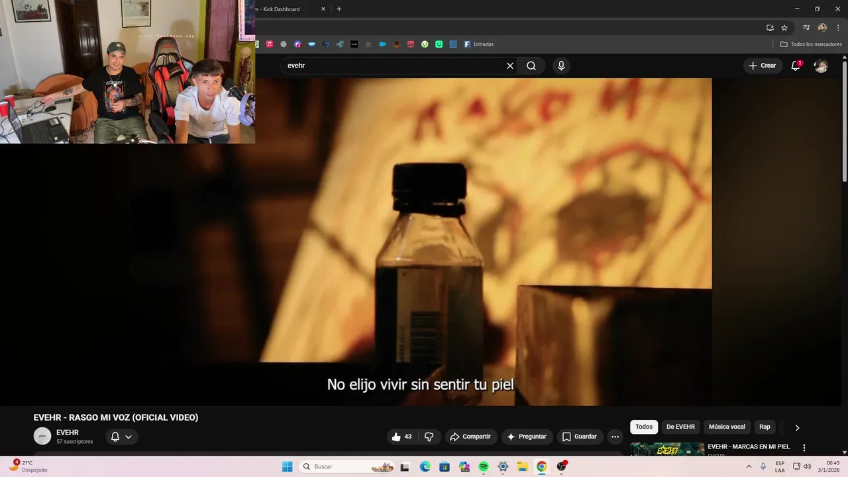Open Todos los marcadores folder

click(x=810, y=44)
